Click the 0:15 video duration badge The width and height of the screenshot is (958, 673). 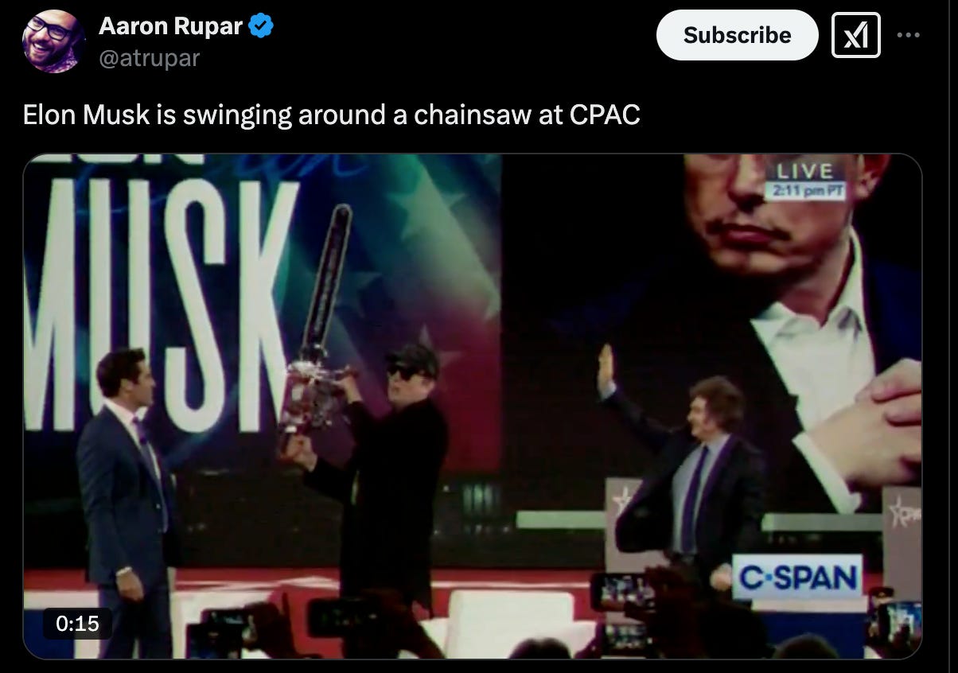77,624
